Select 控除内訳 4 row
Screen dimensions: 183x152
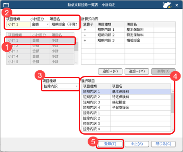coord(126,129)
